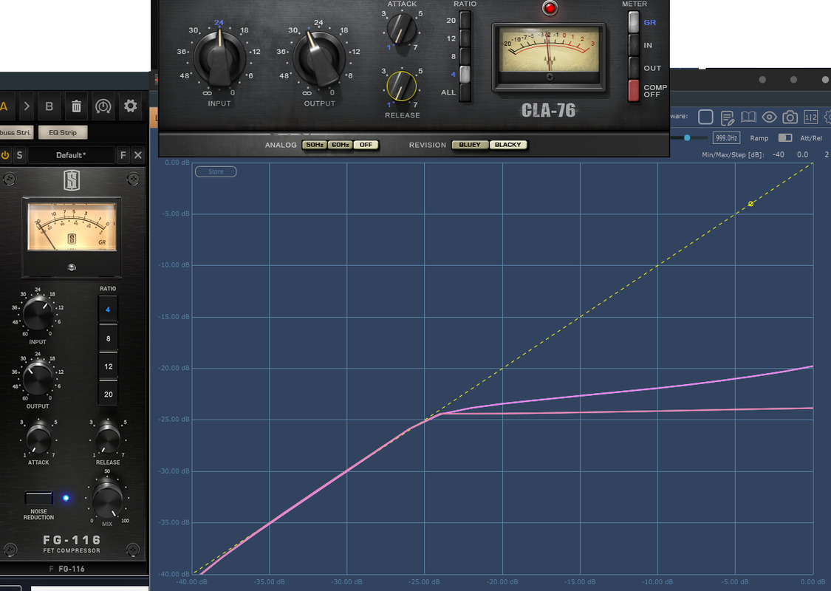Select FG-116 ratio 20 button
The image size is (831, 591).
click(x=108, y=394)
